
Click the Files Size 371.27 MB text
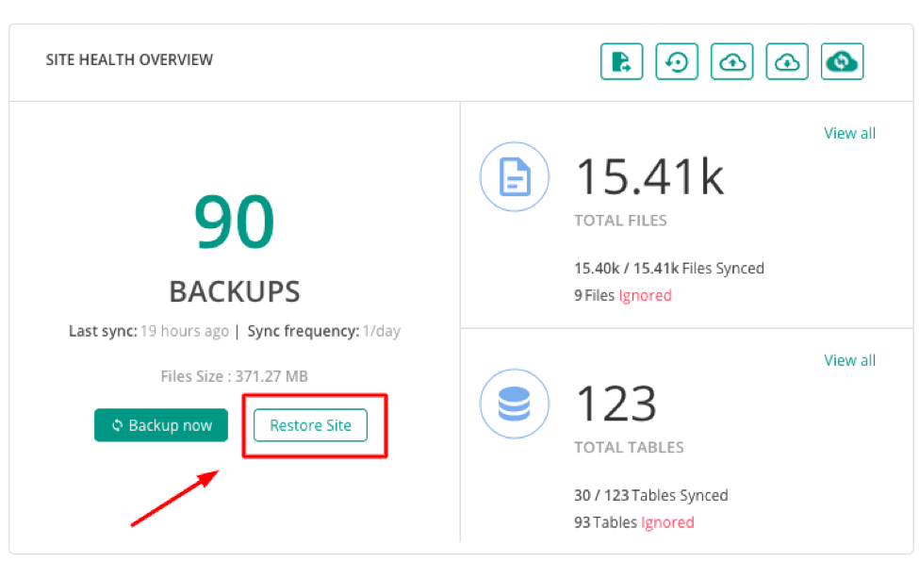pyautogui.click(x=235, y=376)
